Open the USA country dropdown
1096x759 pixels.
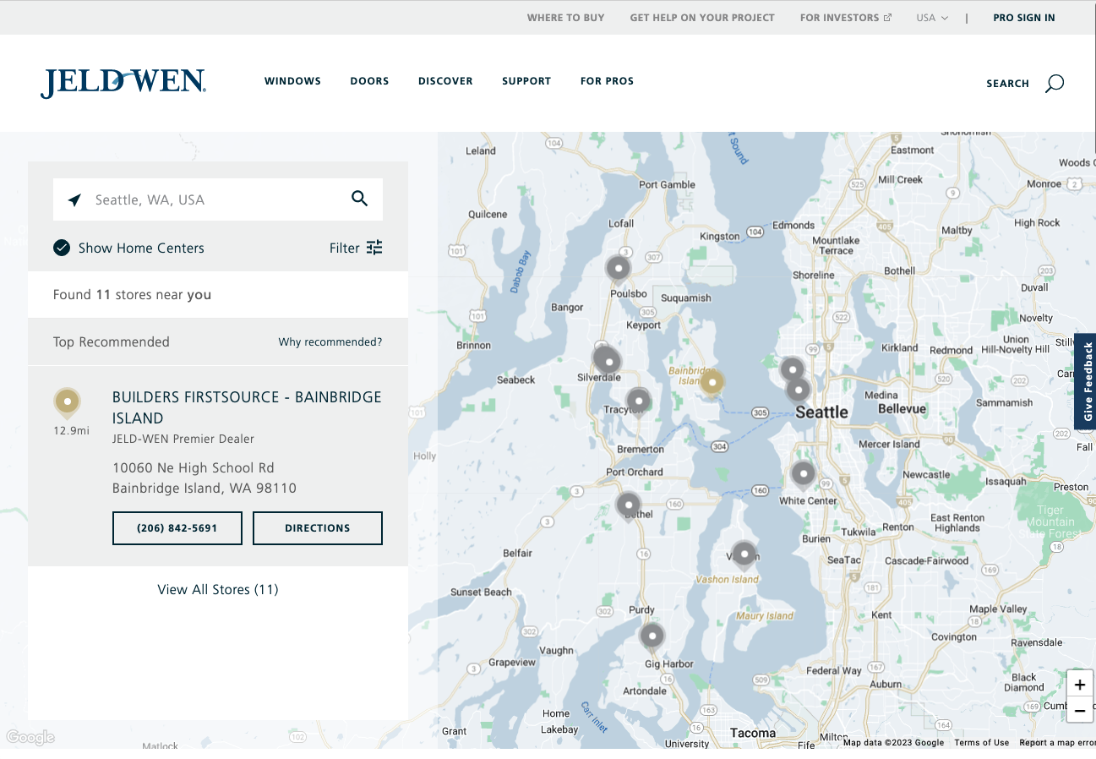click(932, 18)
